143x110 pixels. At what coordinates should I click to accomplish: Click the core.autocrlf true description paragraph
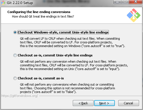[x=72, y=42]
